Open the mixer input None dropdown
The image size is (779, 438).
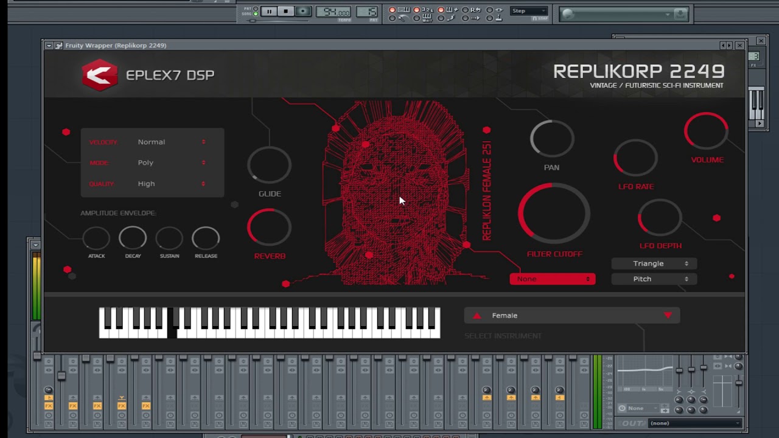643,408
